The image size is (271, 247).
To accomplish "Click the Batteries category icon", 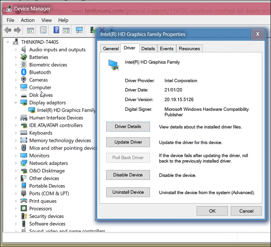I will [24, 57].
